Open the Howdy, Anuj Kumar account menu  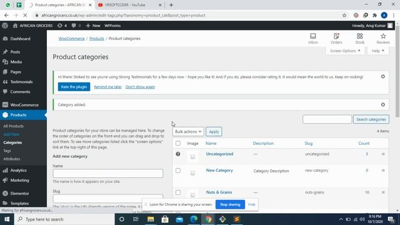click(x=372, y=26)
